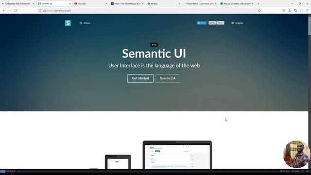Viewport: 311px width, 175px height.
Task: Click the Tweet button
Action: [202, 23]
